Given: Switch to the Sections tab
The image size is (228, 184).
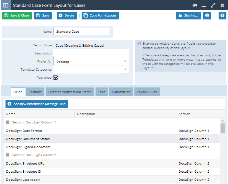Looking at the screenshot, I should tap(35, 92).
